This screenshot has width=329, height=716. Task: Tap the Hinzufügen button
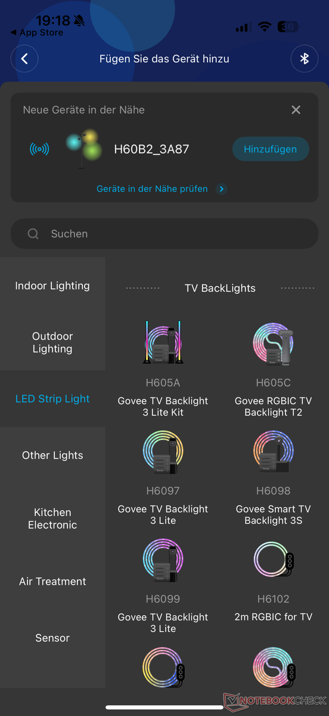pyautogui.click(x=271, y=149)
